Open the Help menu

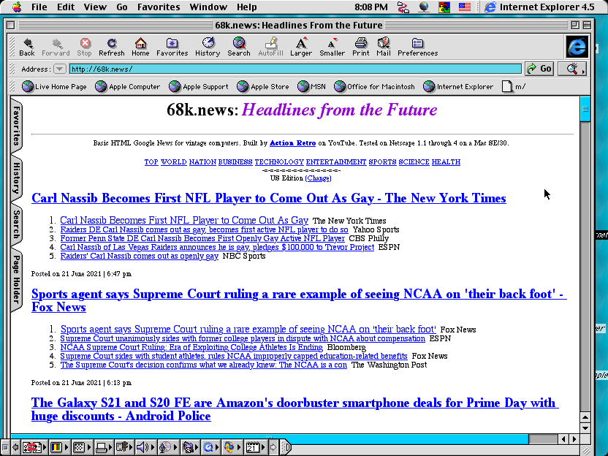(x=246, y=7)
